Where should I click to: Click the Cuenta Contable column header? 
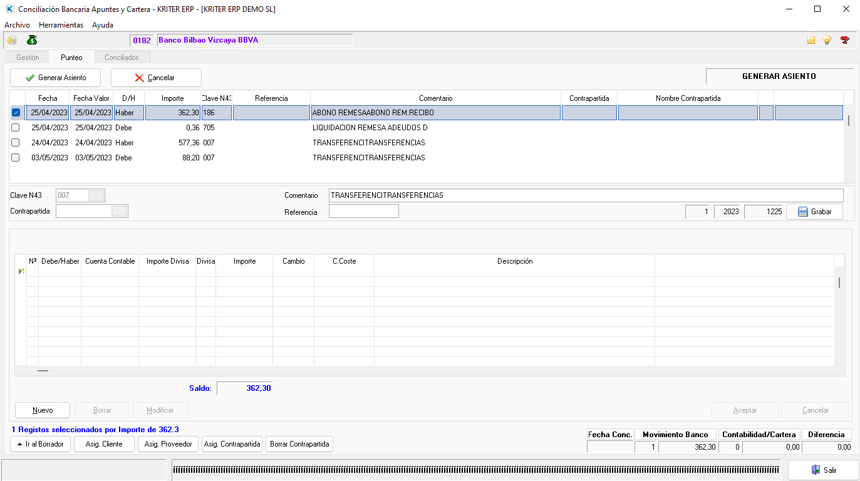click(110, 261)
